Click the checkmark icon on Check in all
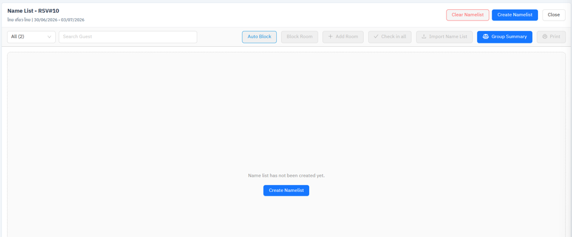Screen dimensions: 572x237 point(376,37)
